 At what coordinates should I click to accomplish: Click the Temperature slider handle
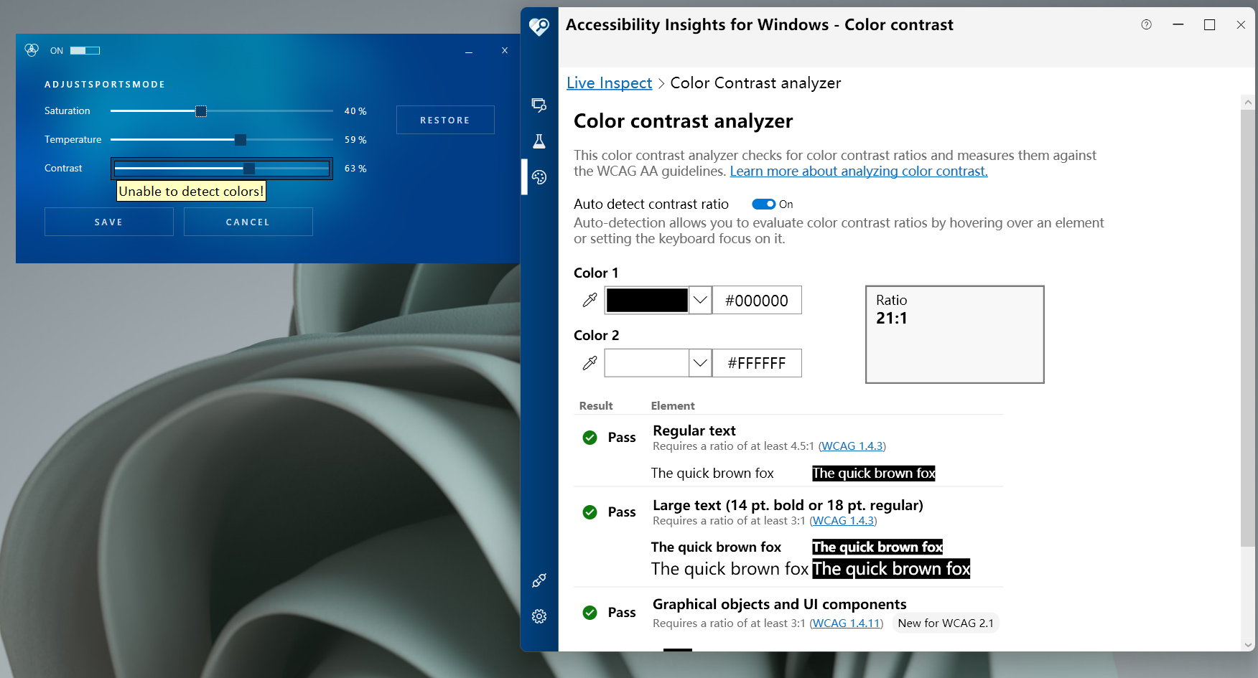(x=241, y=140)
